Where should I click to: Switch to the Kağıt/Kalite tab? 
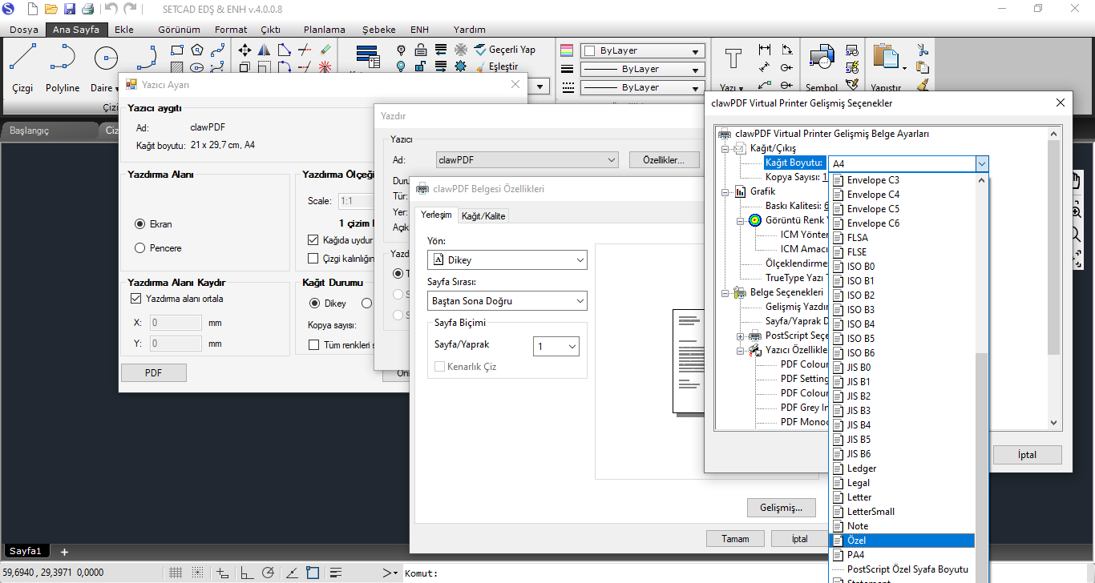483,215
